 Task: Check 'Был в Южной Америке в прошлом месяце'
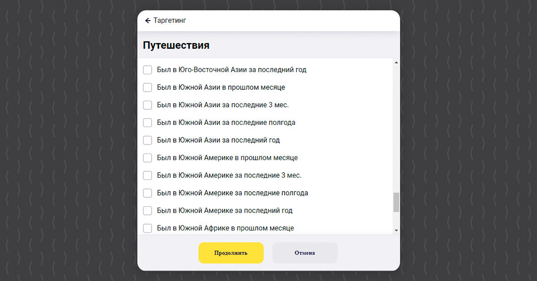[x=147, y=158]
